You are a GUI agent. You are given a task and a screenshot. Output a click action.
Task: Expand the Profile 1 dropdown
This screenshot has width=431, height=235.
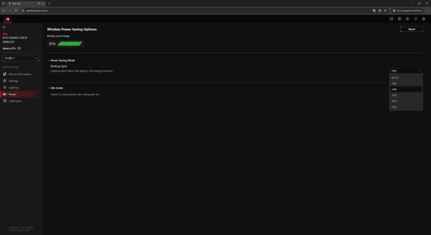21,58
